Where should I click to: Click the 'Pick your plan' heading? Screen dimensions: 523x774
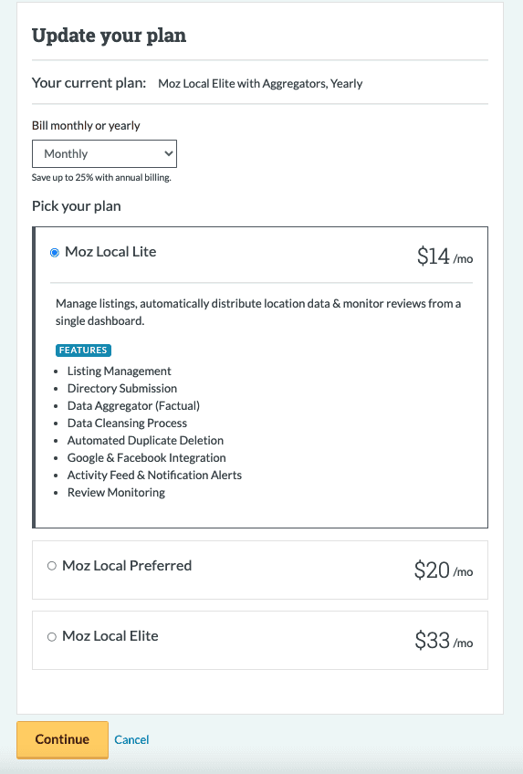pyautogui.click(x=77, y=206)
